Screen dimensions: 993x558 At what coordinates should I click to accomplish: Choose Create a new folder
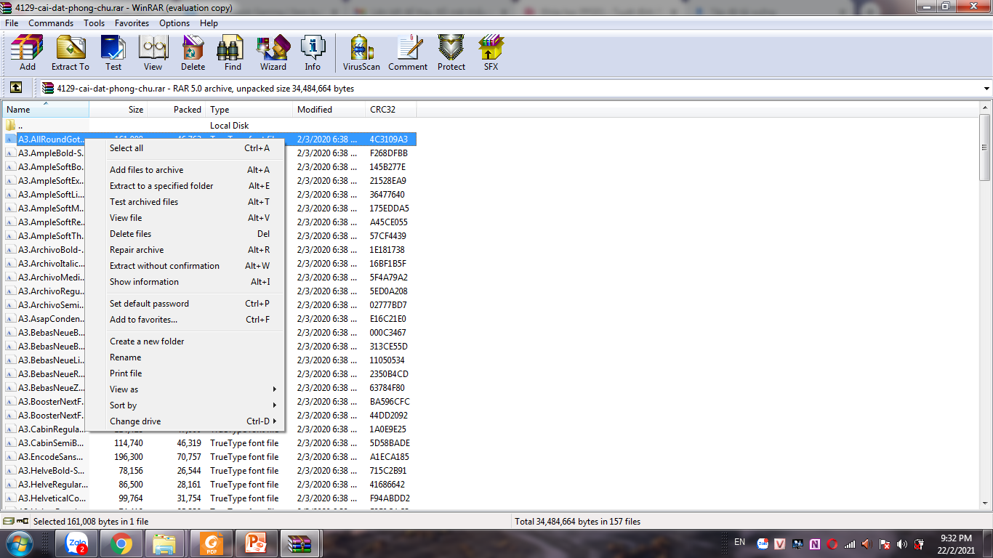pyautogui.click(x=184, y=341)
